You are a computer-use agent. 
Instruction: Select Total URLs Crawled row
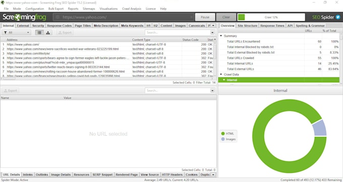click(x=279, y=58)
